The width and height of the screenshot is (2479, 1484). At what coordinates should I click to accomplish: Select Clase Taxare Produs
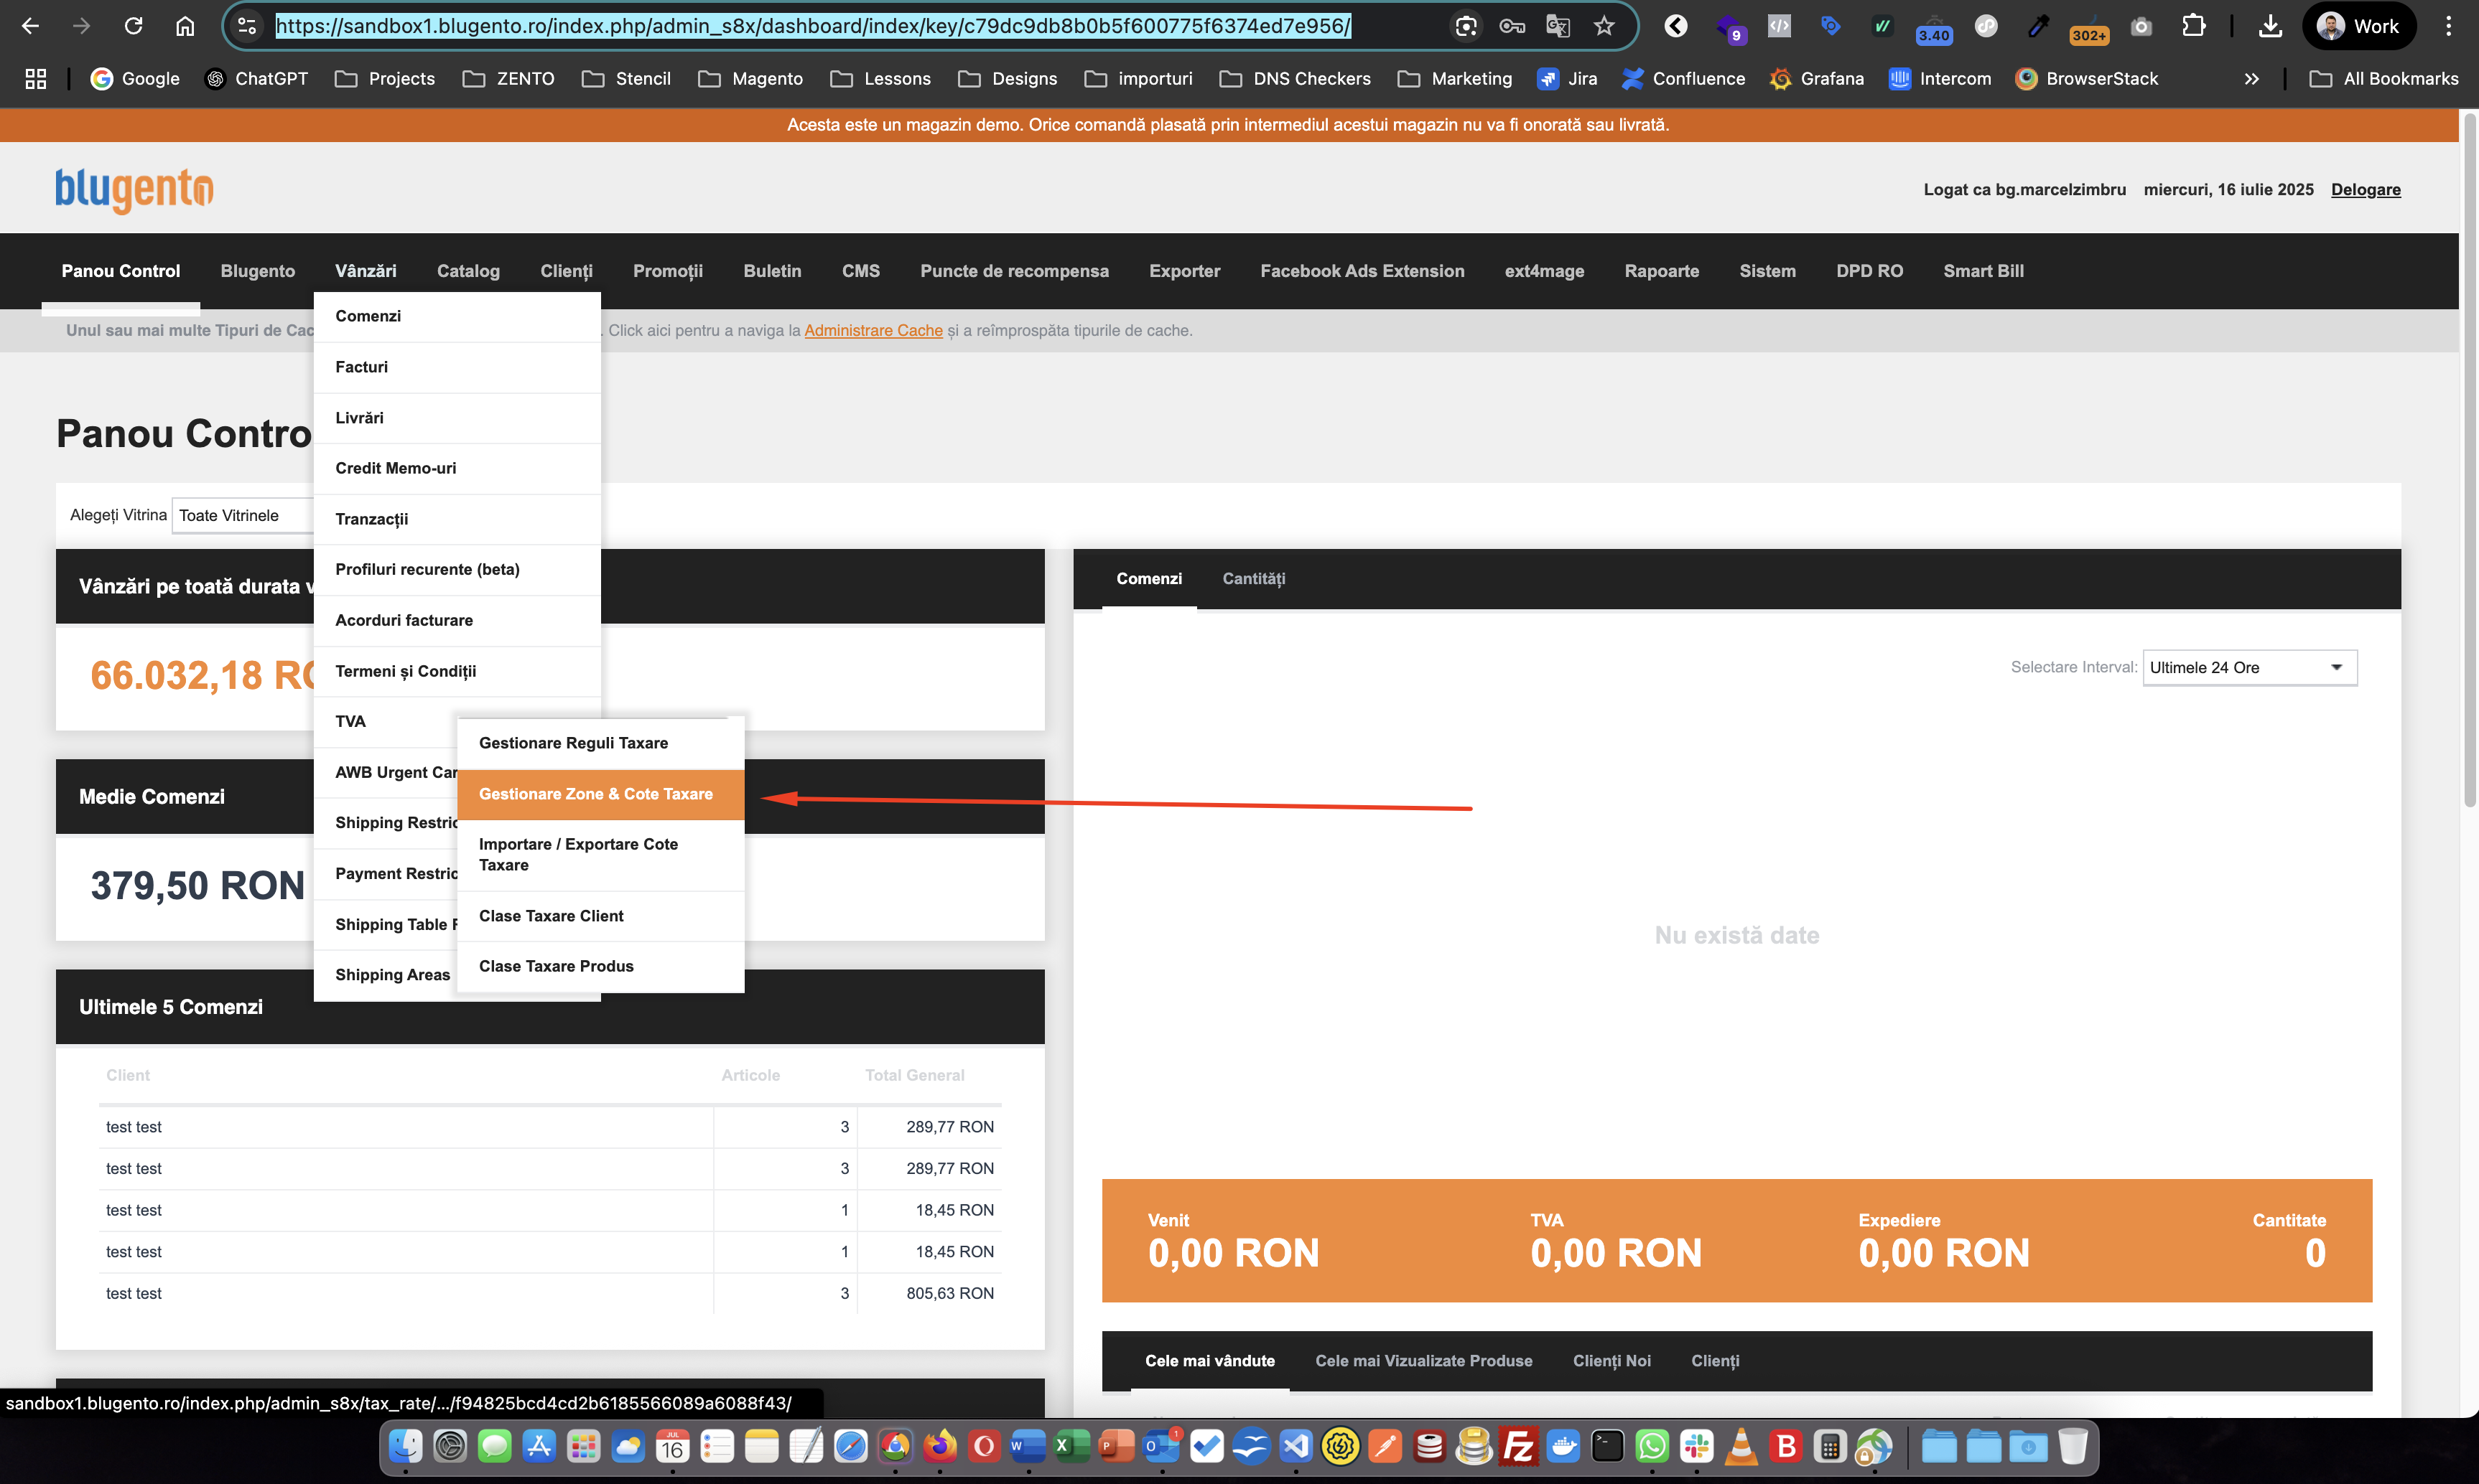(600, 966)
